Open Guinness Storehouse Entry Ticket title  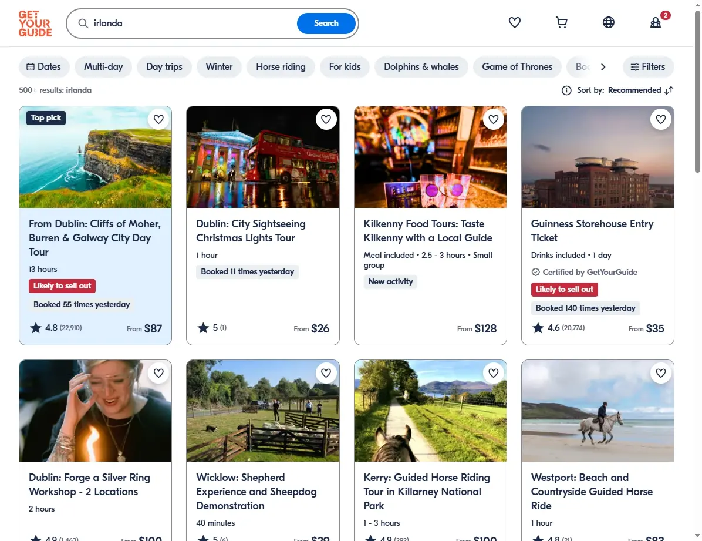pyautogui.click(x=592, y=231)
